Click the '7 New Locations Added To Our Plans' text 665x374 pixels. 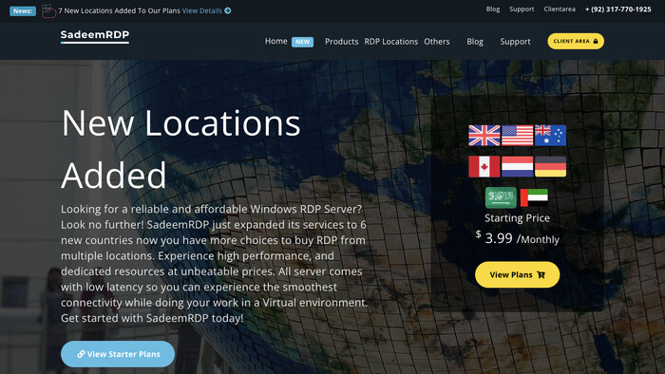(119, 10)
